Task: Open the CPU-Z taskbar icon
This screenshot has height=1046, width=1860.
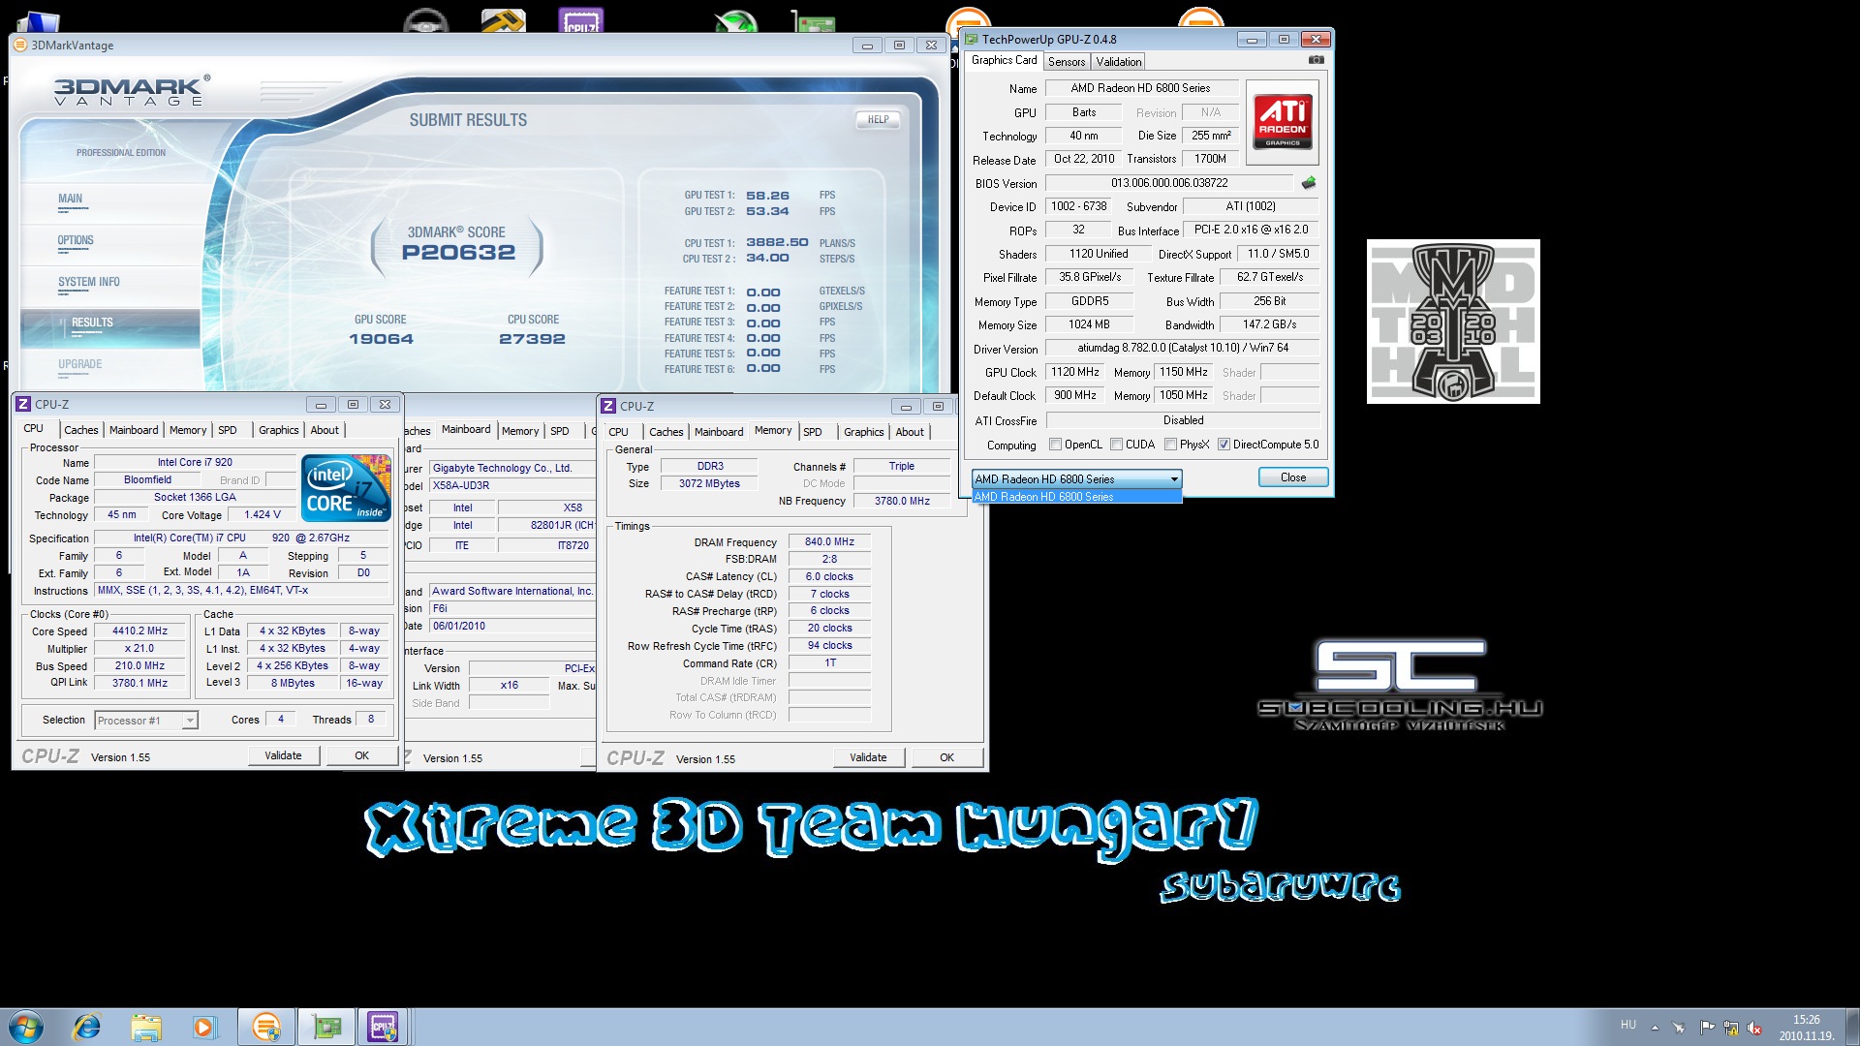Action: pyautogui.click(x=383, y=1027)
